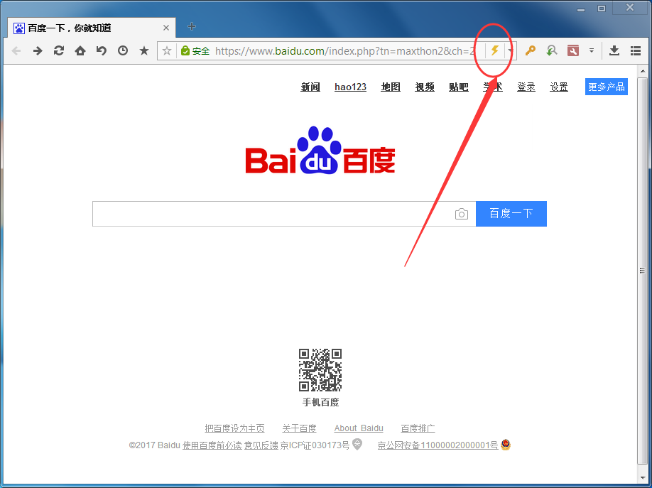Open the red wrench plugin tool icon

[573, 50]
